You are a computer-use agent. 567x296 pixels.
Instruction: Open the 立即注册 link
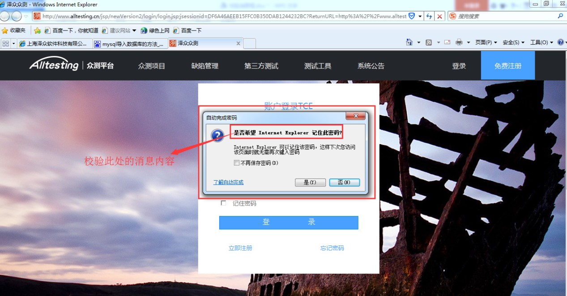point(240,248)
